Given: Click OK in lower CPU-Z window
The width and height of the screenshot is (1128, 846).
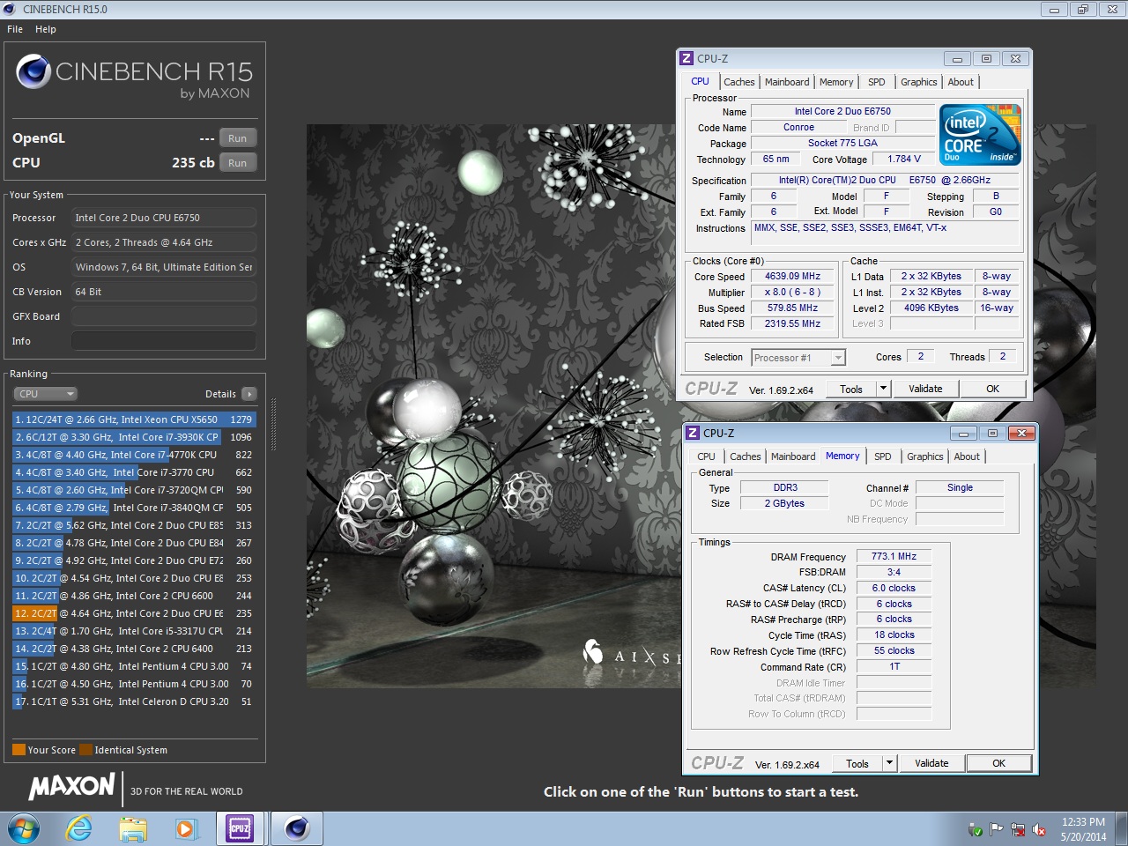Looking at the screenshot, I should point(999,763).
